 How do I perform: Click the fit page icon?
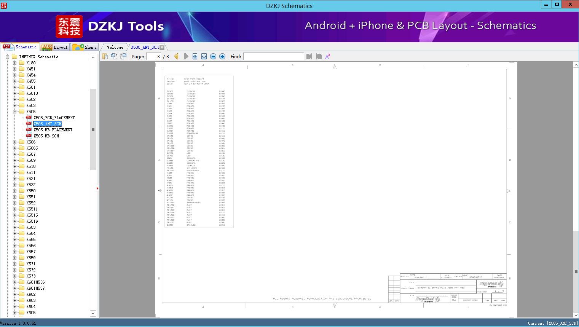(x=204, y=56)
